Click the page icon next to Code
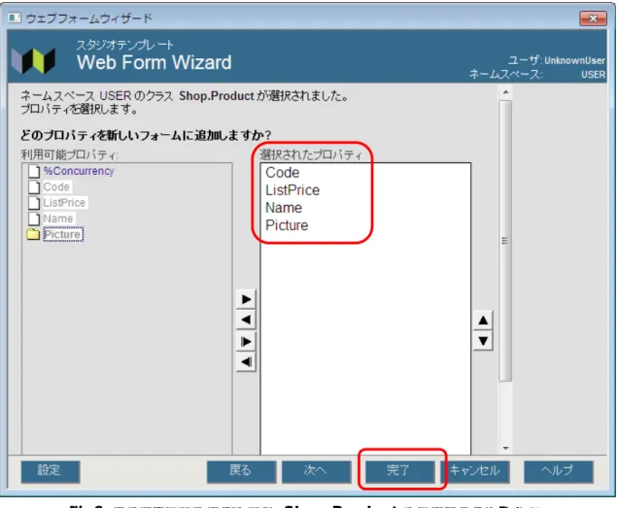The image size is (618, 508). 34,186
